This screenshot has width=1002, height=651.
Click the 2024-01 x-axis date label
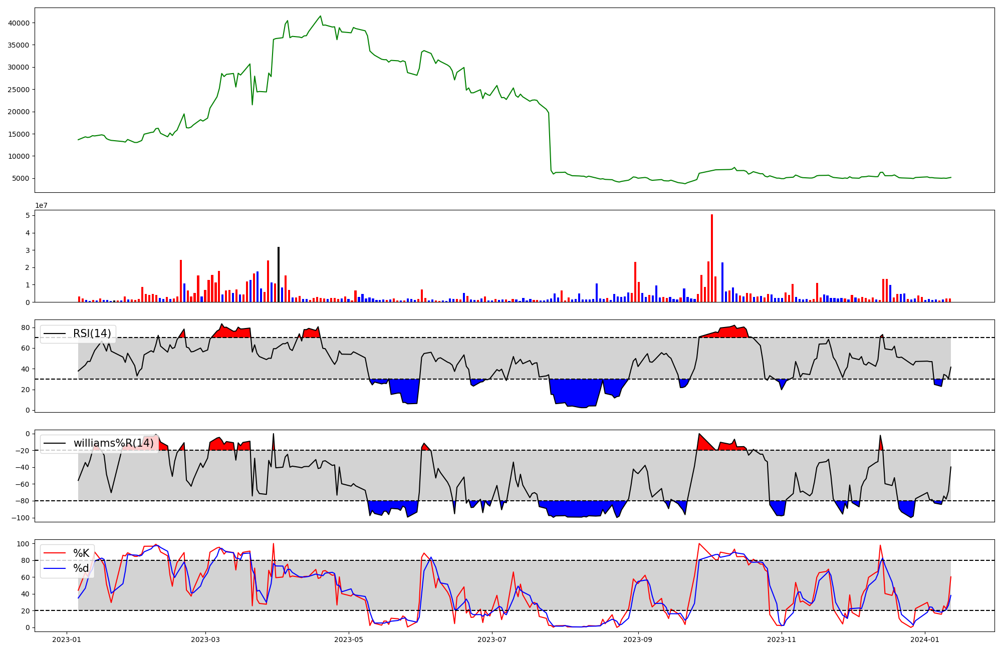coord(925,639)
